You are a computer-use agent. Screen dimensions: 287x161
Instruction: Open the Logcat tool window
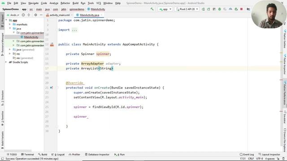click(x=58, y=154)
